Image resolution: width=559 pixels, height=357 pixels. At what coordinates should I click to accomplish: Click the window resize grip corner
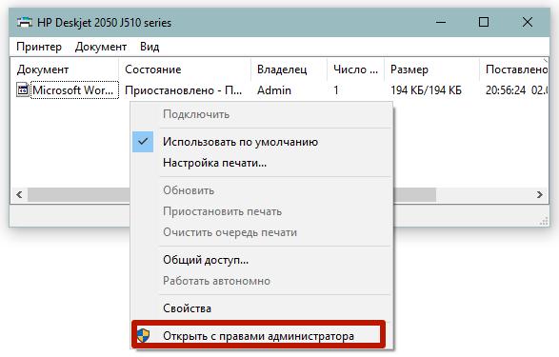(x=544, y=221)
